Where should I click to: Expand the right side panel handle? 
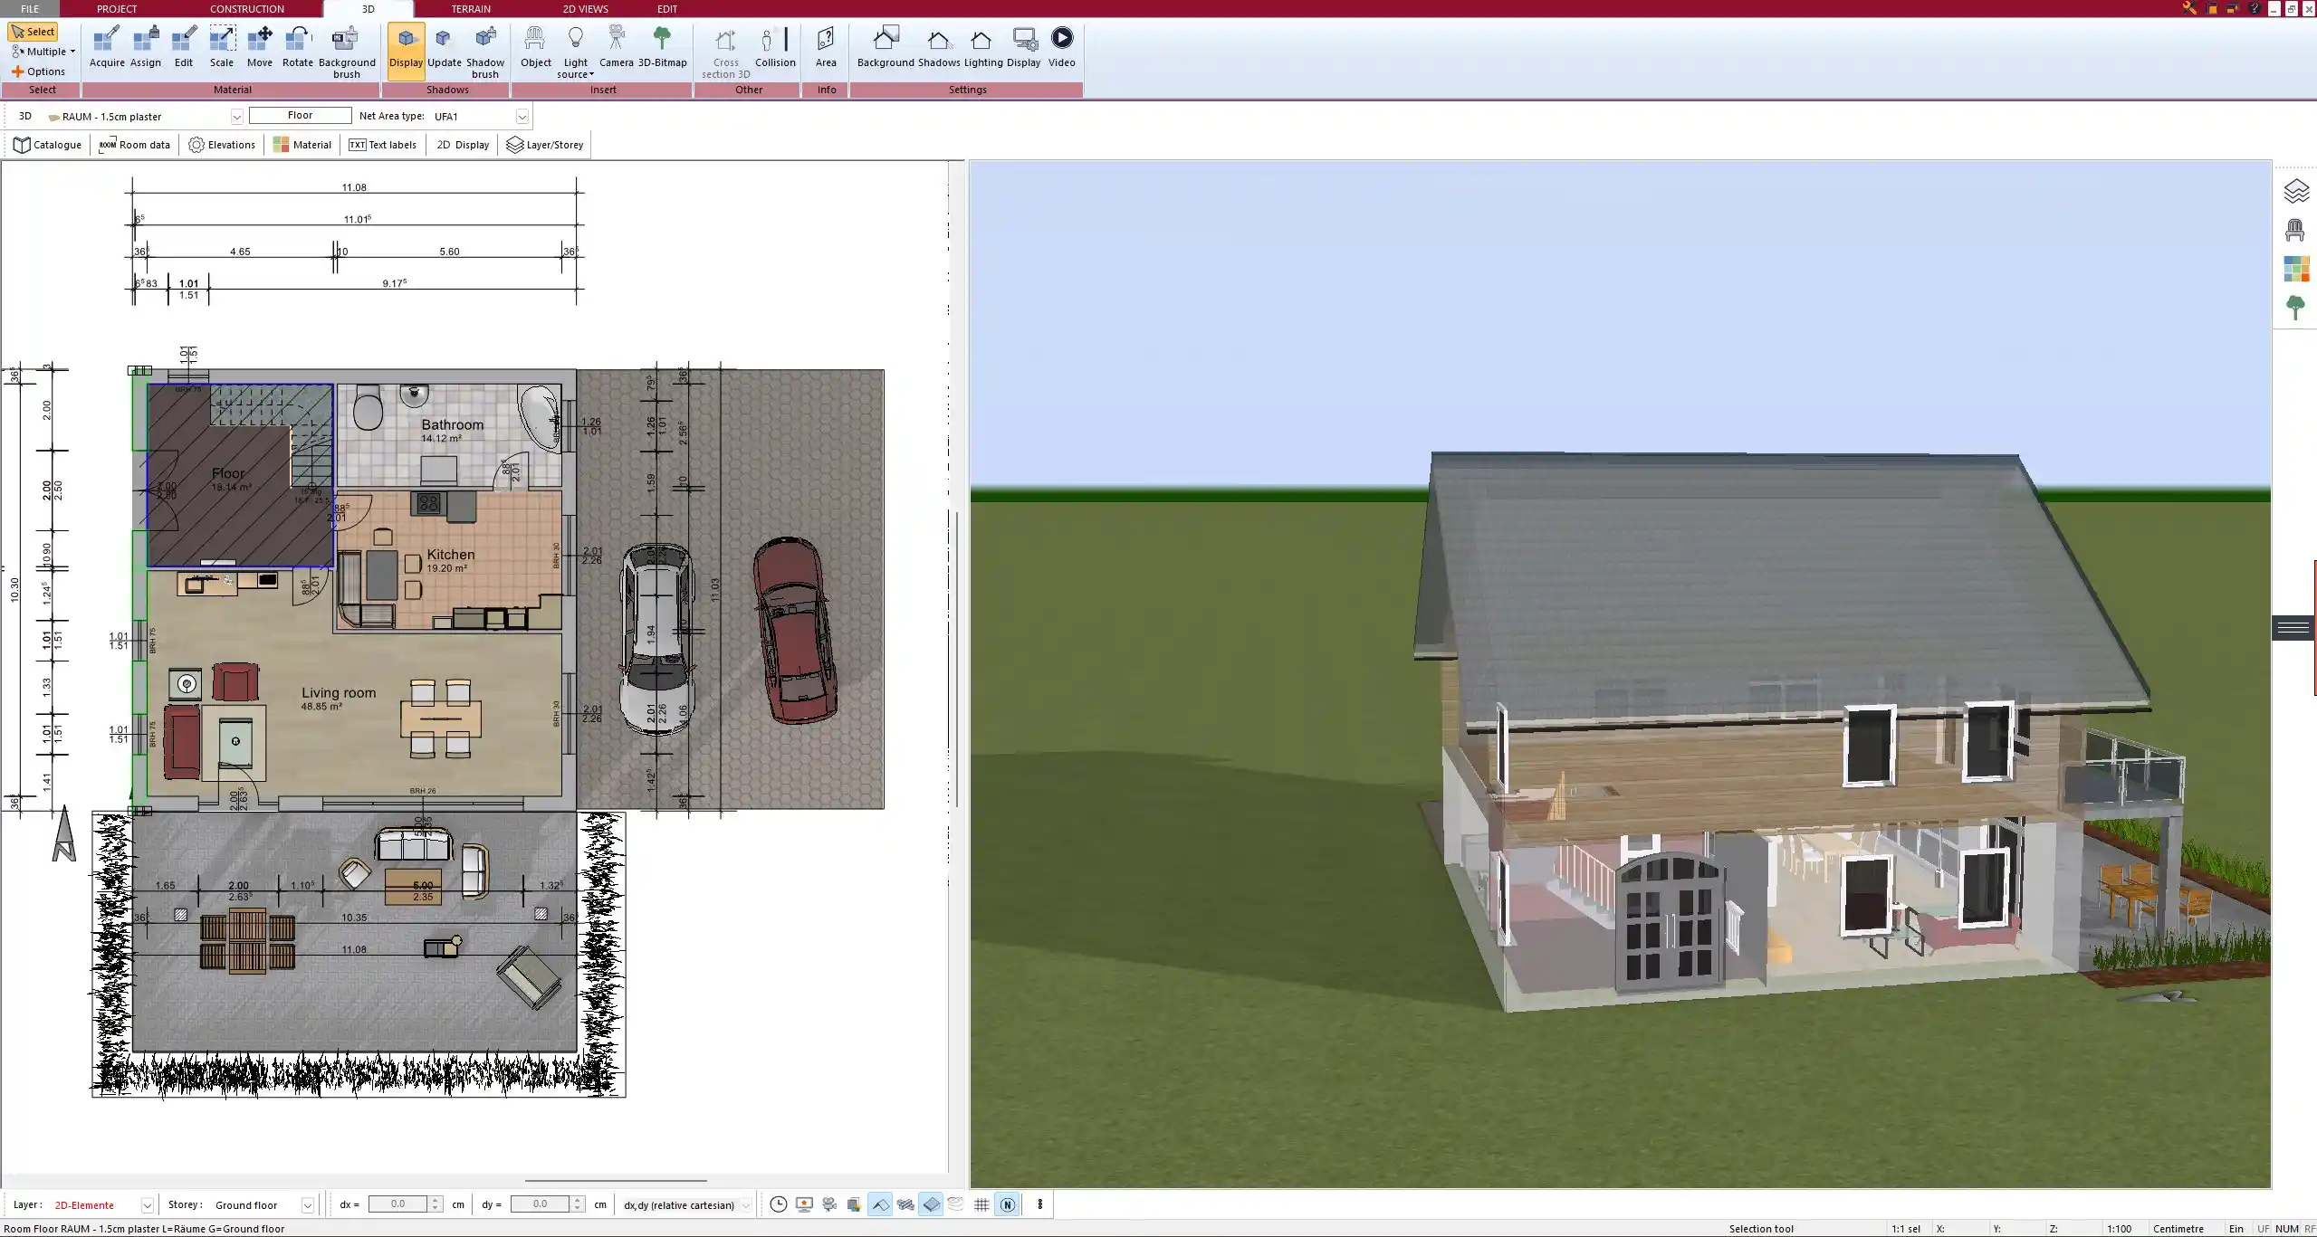click(x=2293, y=627)
